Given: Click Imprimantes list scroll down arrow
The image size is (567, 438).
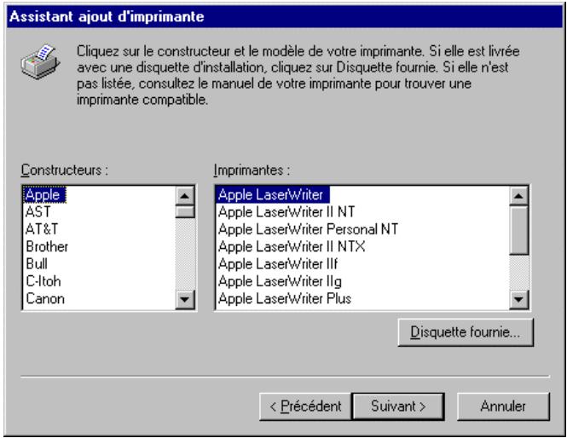Looking at the screenshot, I should tap(519, 299).
